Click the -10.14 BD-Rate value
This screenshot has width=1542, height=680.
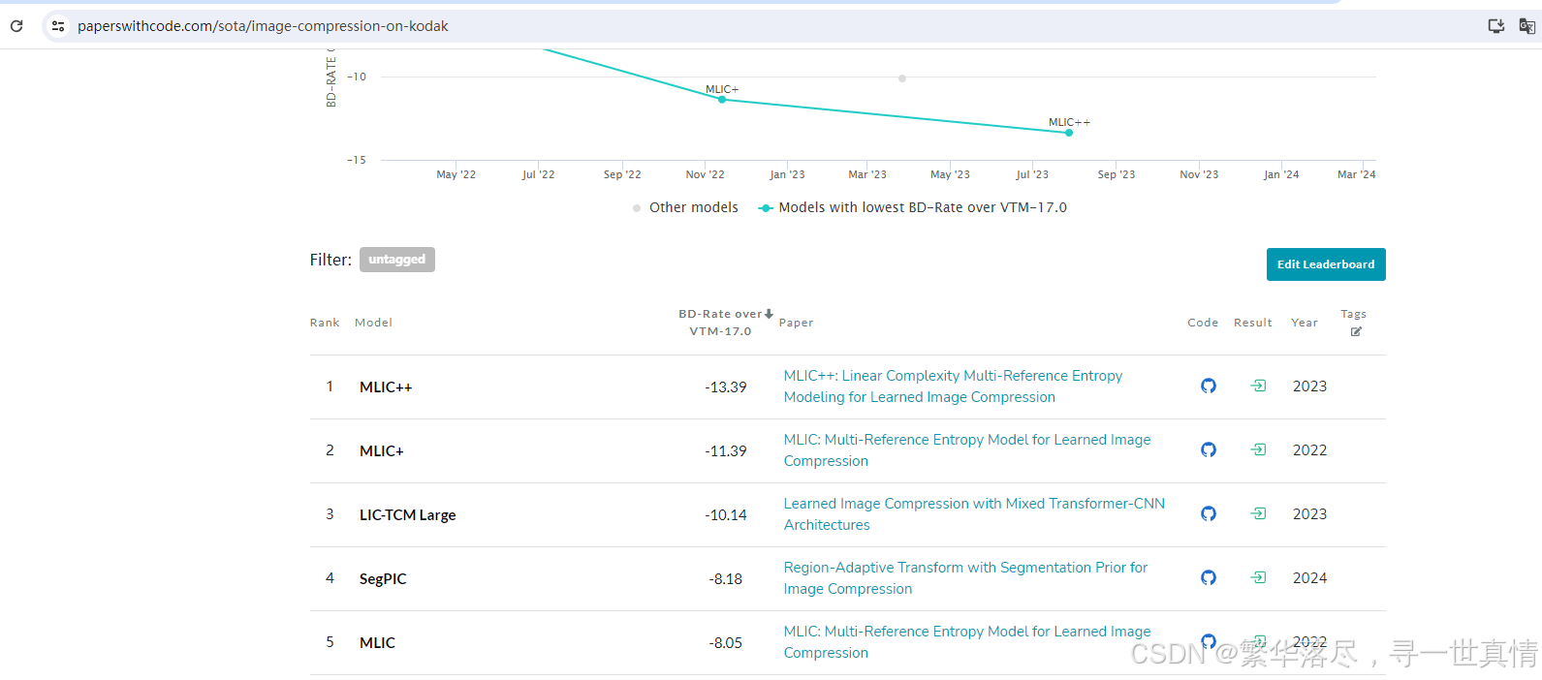tap(726, 514)
